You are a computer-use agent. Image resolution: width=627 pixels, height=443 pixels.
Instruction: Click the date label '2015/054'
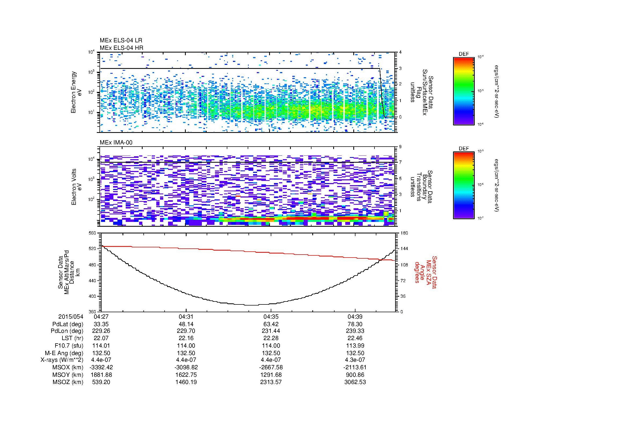[71, 317]
